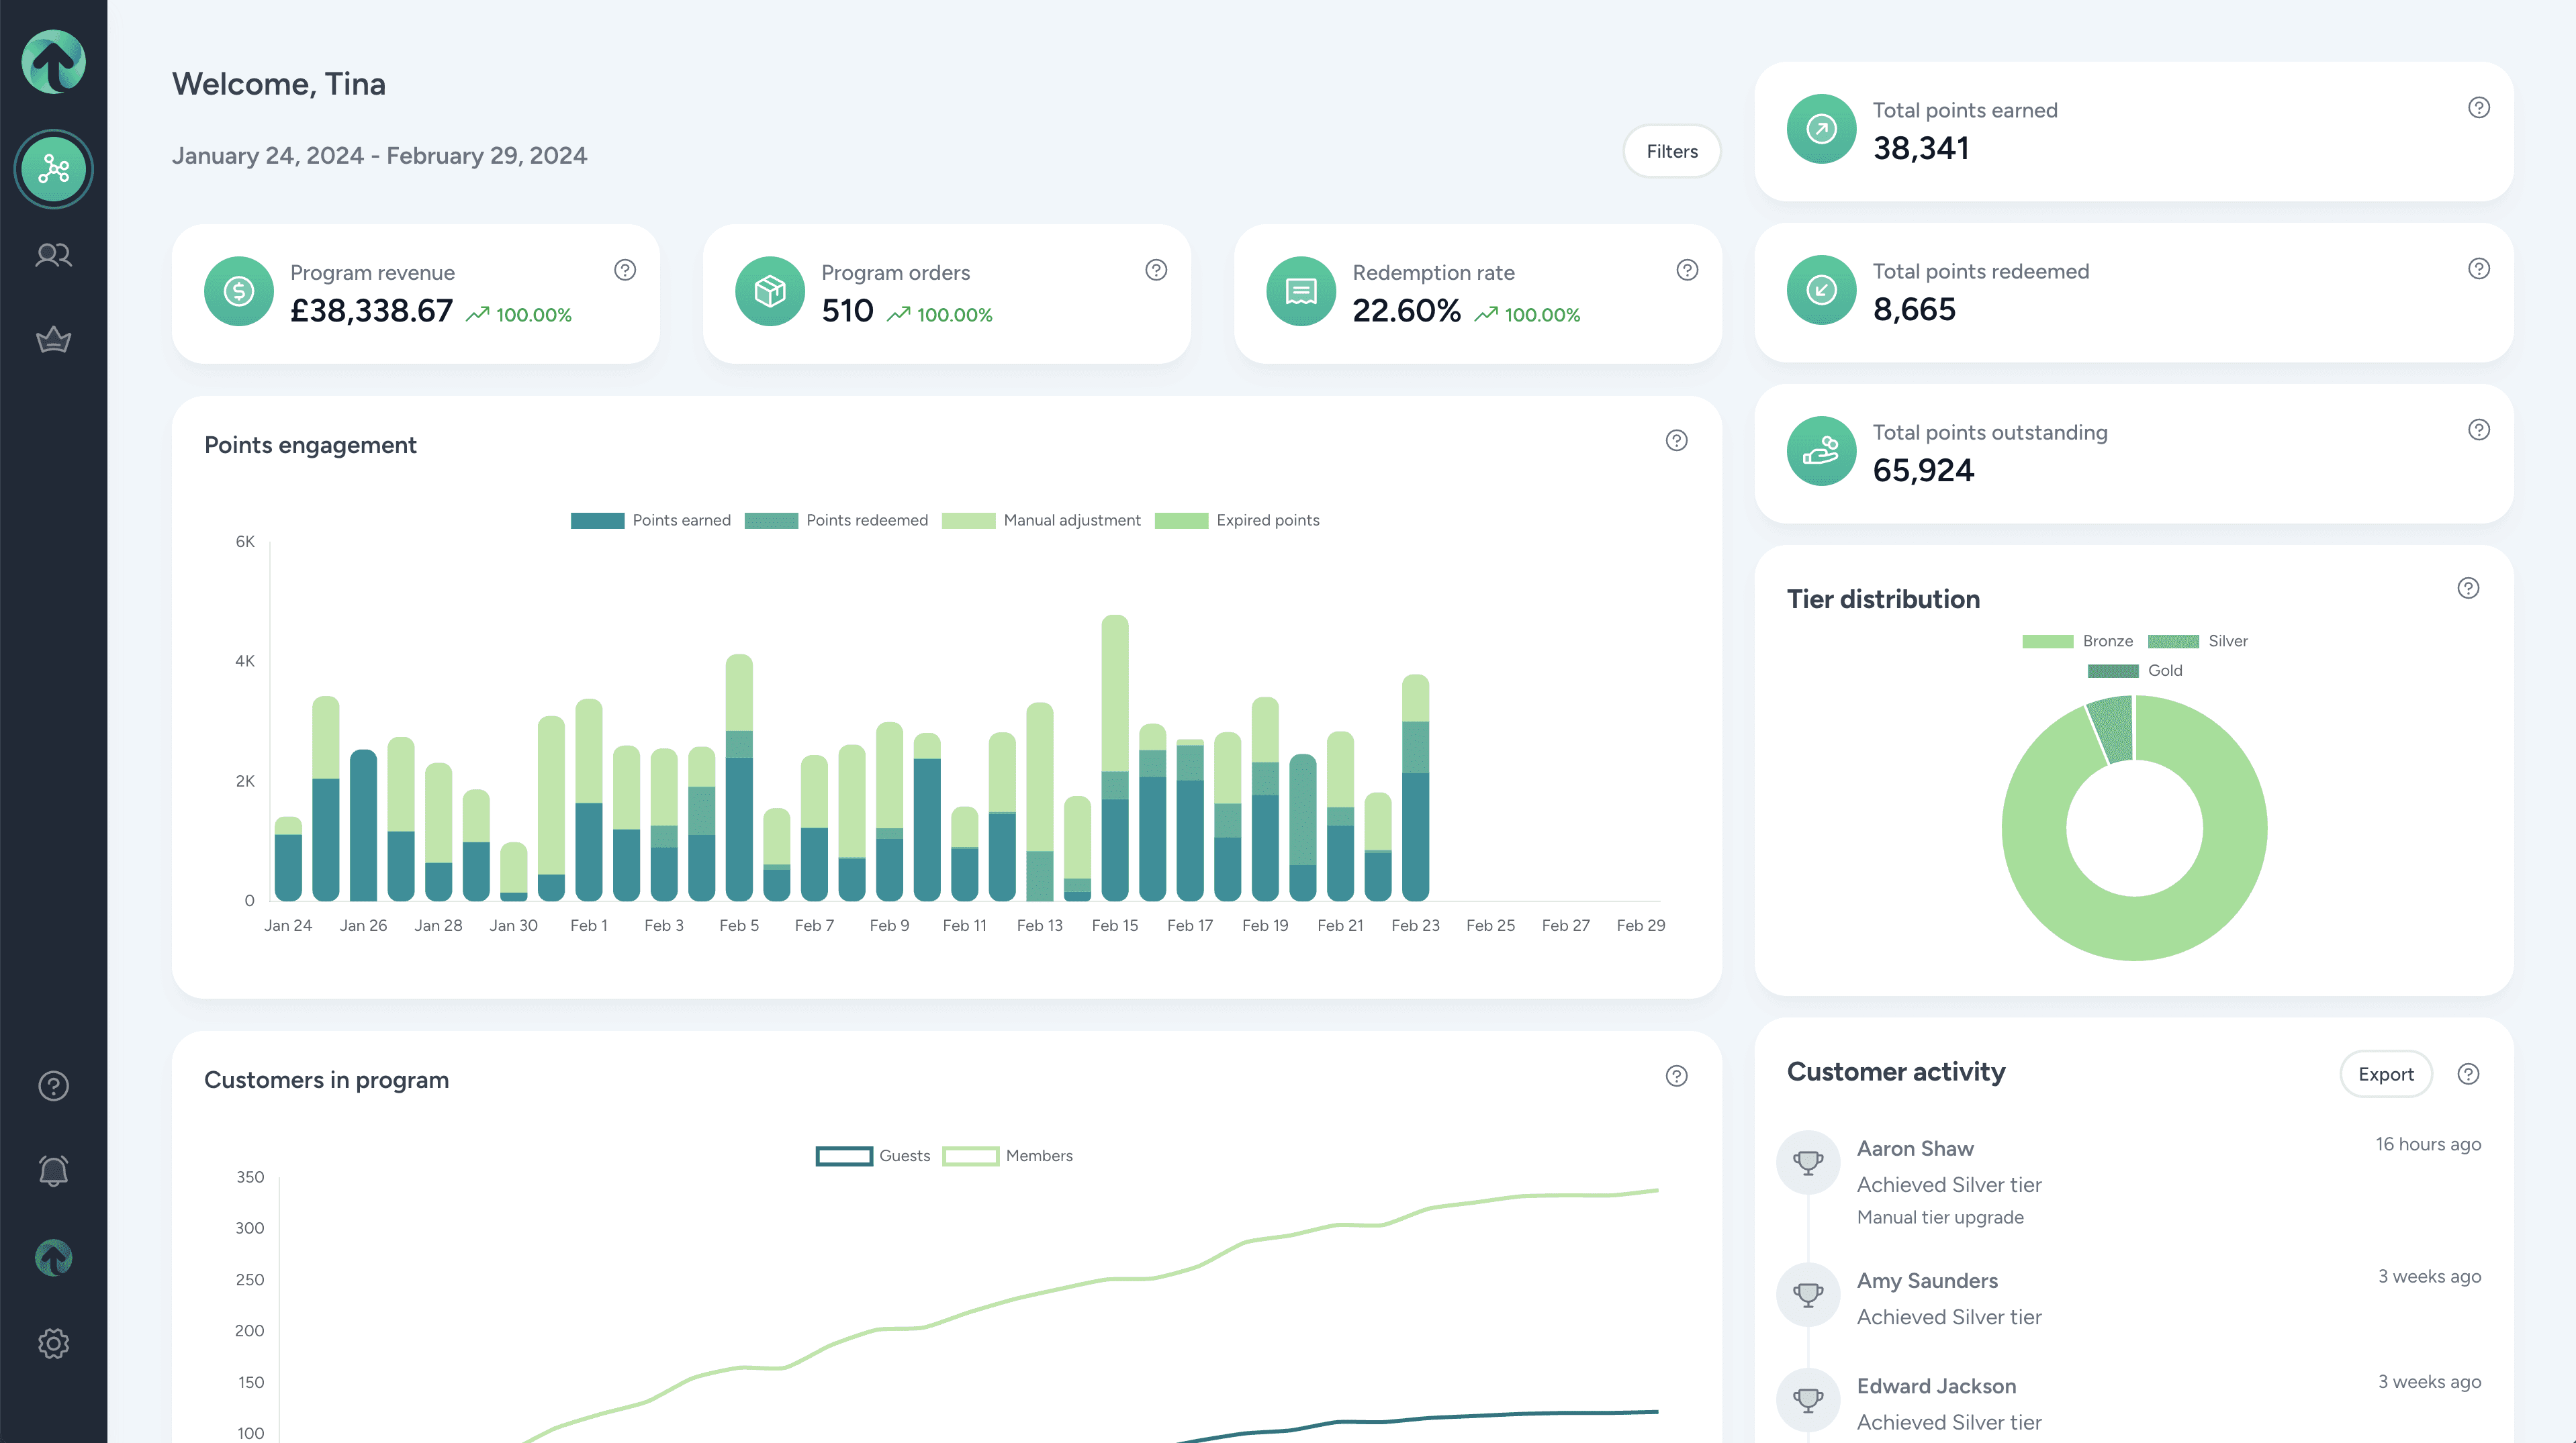Click Amy Saunders' trophy icon
The height and width of the screenshot is (1443, 2576).
(1808, 1295)
